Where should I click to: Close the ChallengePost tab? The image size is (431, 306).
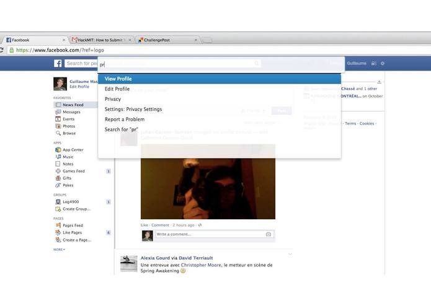[x=196, y=40]
